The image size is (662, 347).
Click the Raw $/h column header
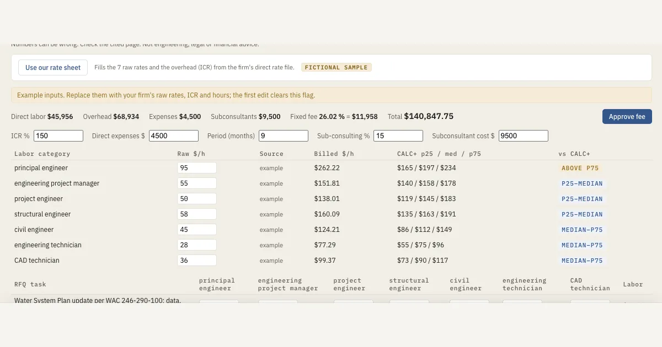click(x=190, y=154)
